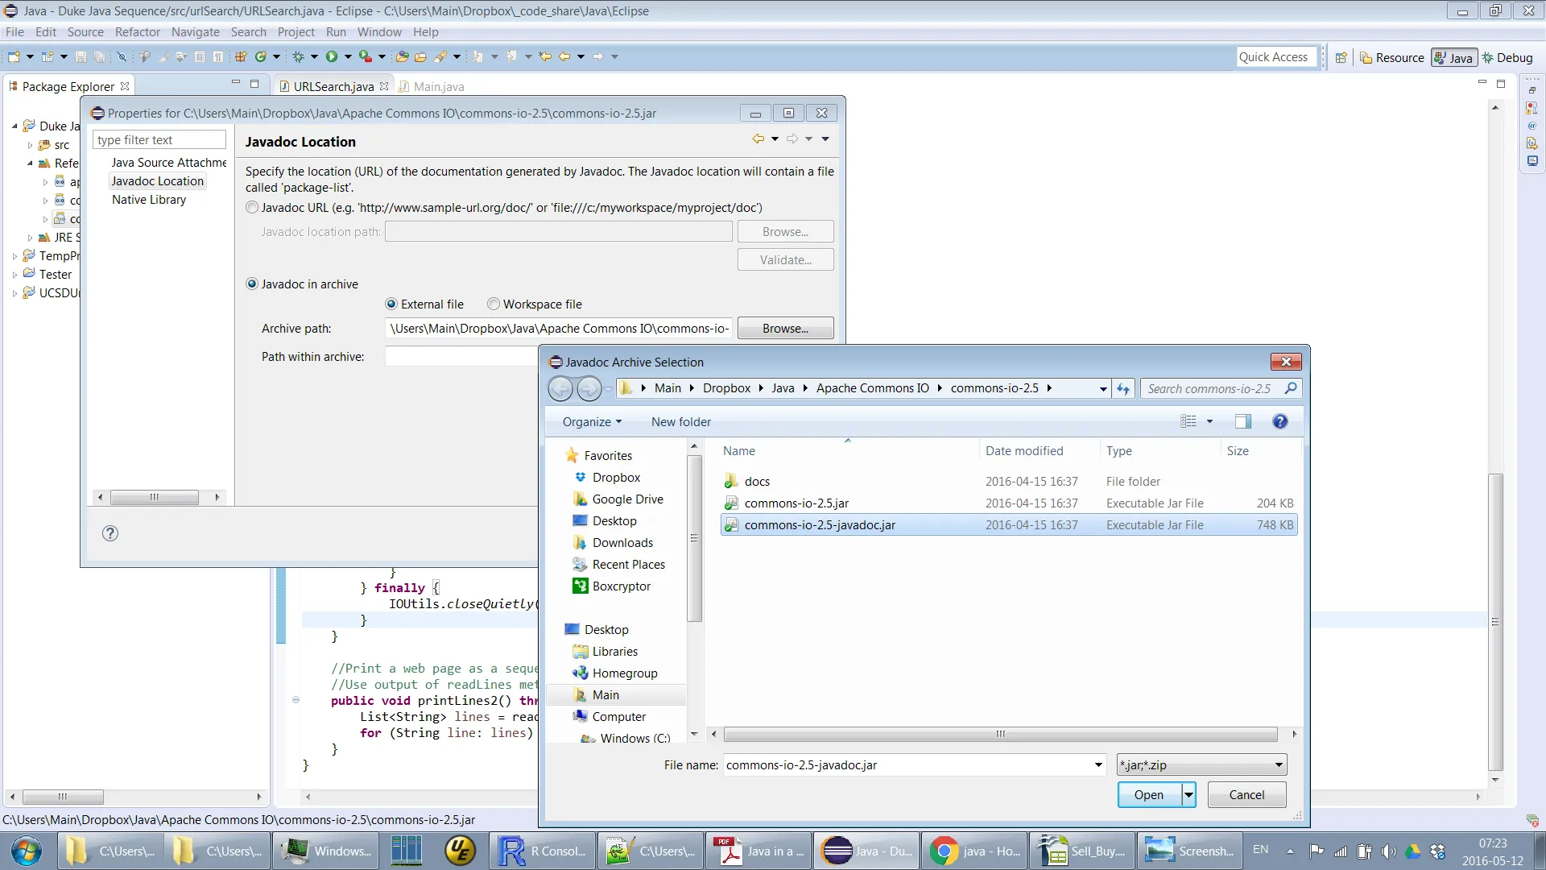
Task: Open the Project menu
Action: point(296,32)
